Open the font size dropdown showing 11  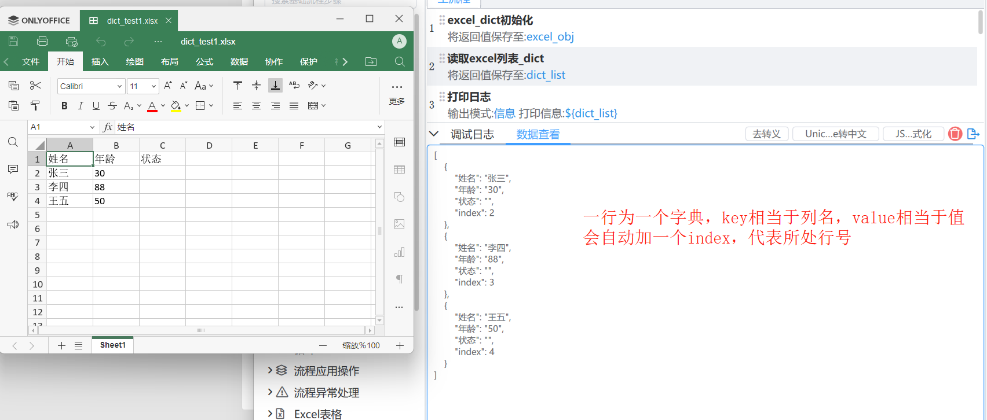pos(143,86)
